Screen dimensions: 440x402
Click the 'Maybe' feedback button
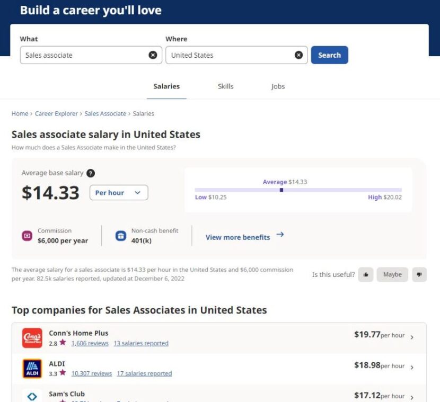click(392, 274)
